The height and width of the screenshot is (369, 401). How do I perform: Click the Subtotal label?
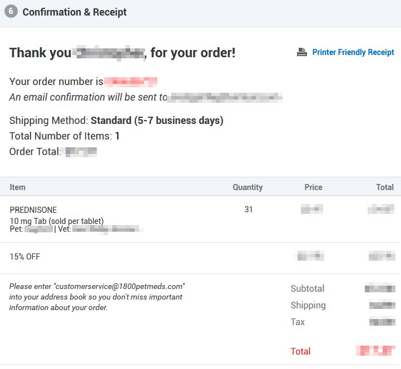(308, 288)
